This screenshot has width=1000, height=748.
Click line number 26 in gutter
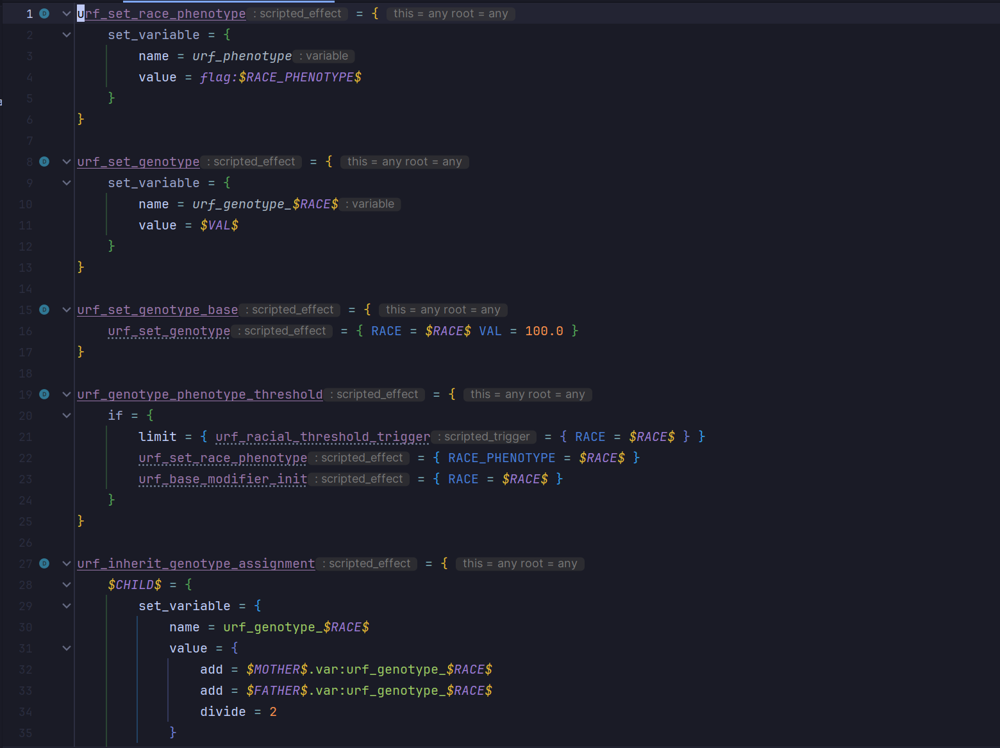point(26,542)
